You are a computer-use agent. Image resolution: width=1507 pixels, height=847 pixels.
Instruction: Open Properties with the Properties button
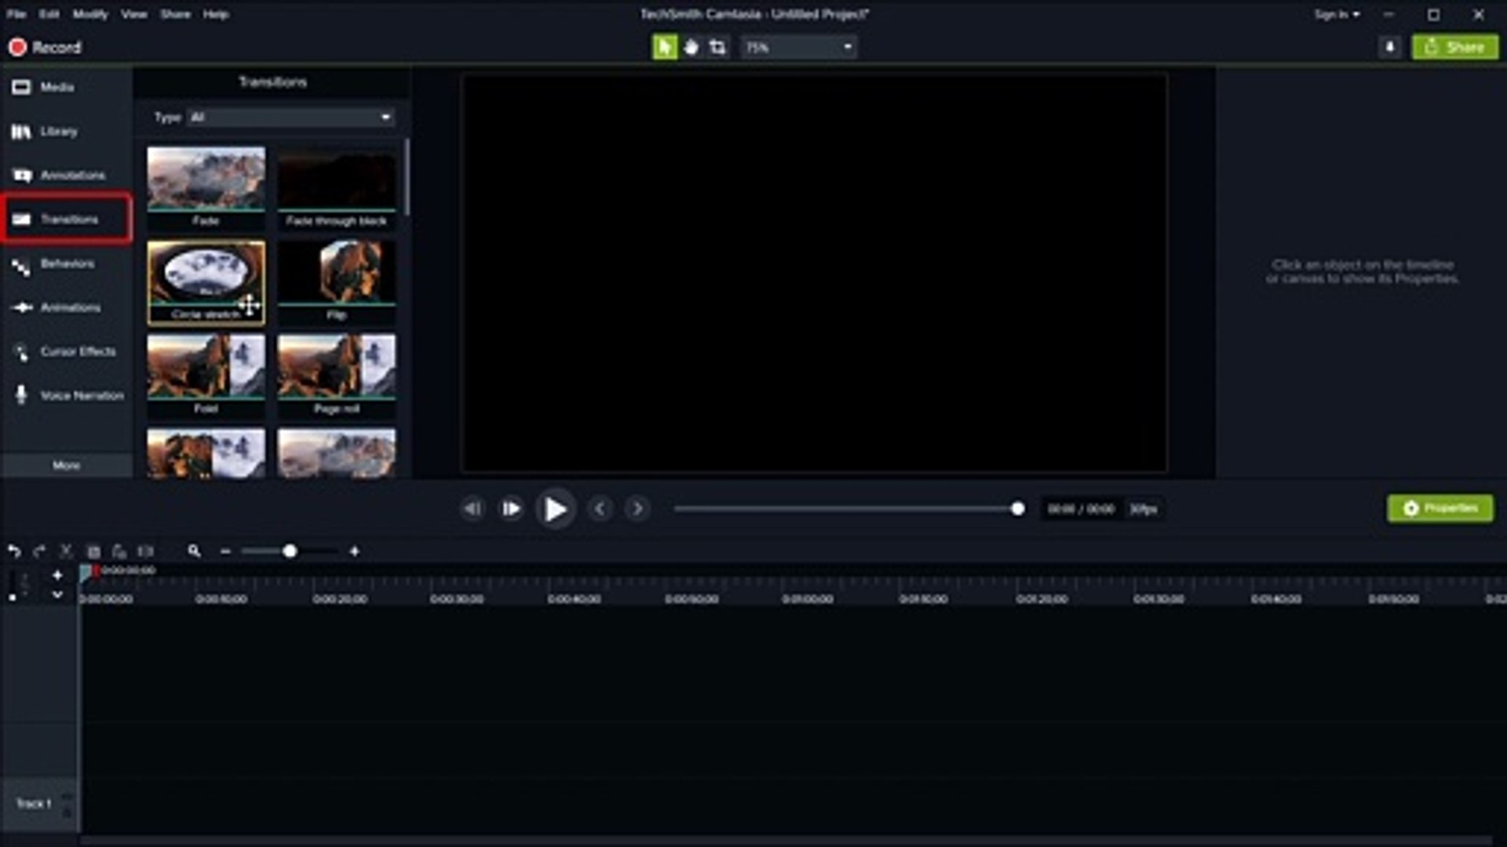coord(1439,508)
